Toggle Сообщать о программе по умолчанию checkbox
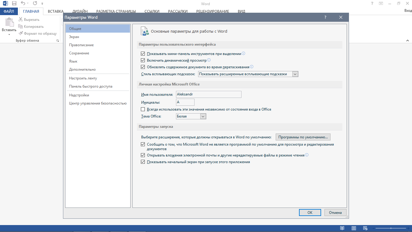This screenshot has height=232, width=412. 143,144
